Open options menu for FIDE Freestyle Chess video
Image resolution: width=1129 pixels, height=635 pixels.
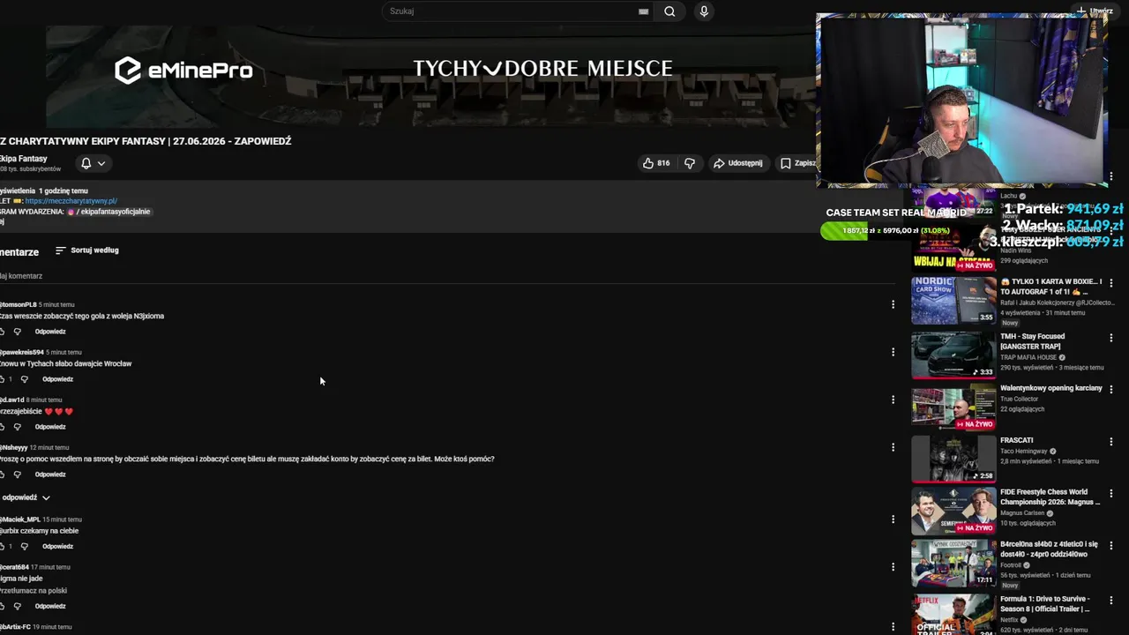point(1111,493)
